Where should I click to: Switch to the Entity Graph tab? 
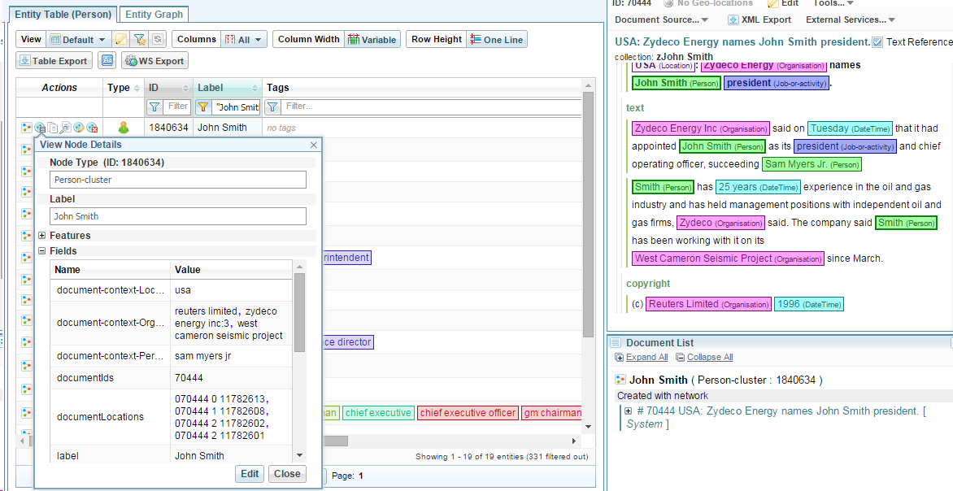(154, 14)
